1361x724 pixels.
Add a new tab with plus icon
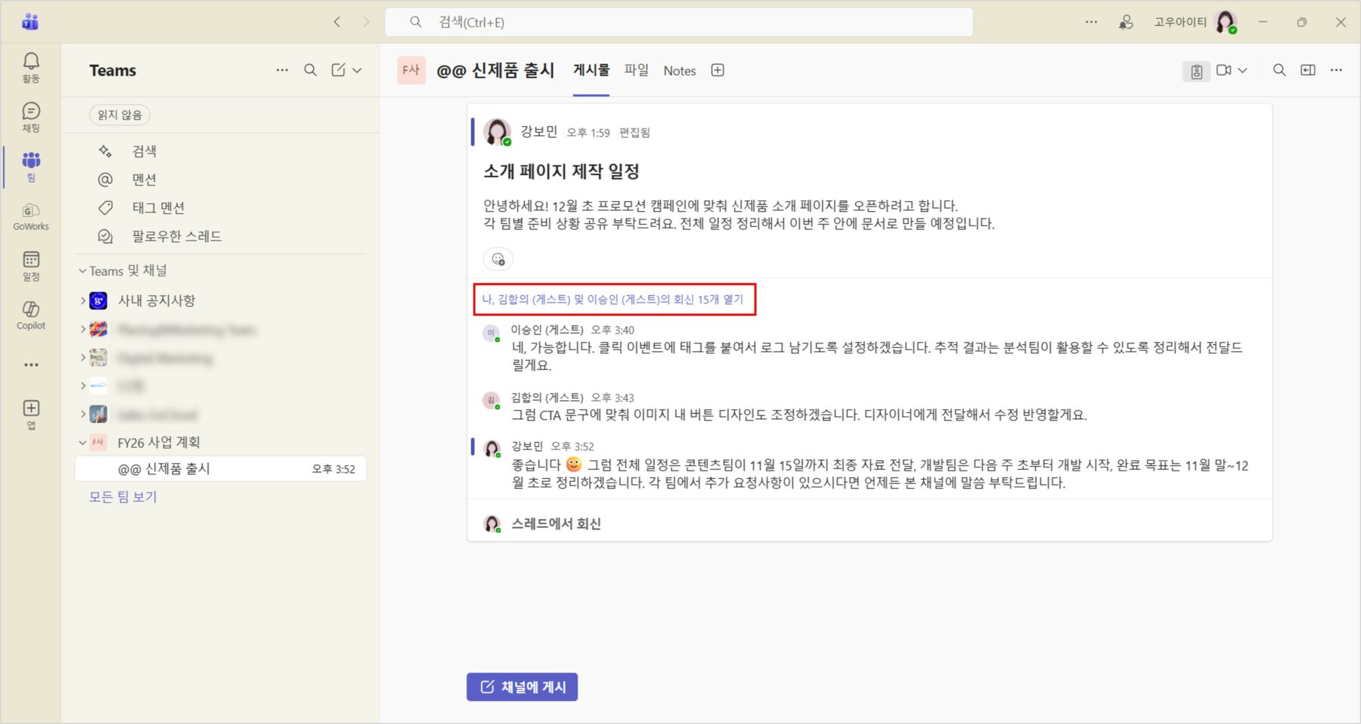pos(718,70)
